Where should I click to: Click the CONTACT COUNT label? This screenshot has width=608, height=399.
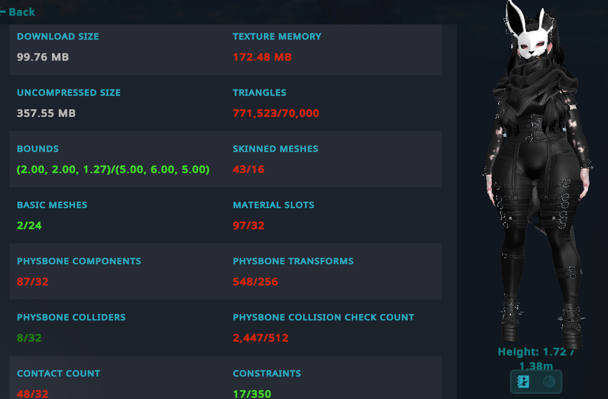58,374
